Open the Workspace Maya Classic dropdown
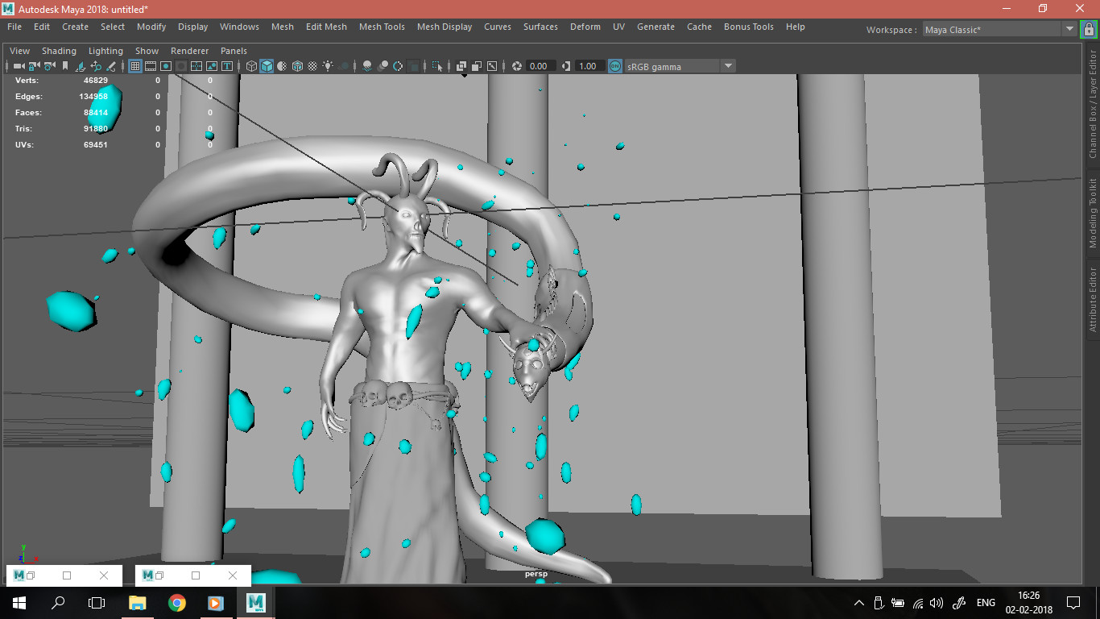 click(x=1069, y=29)
